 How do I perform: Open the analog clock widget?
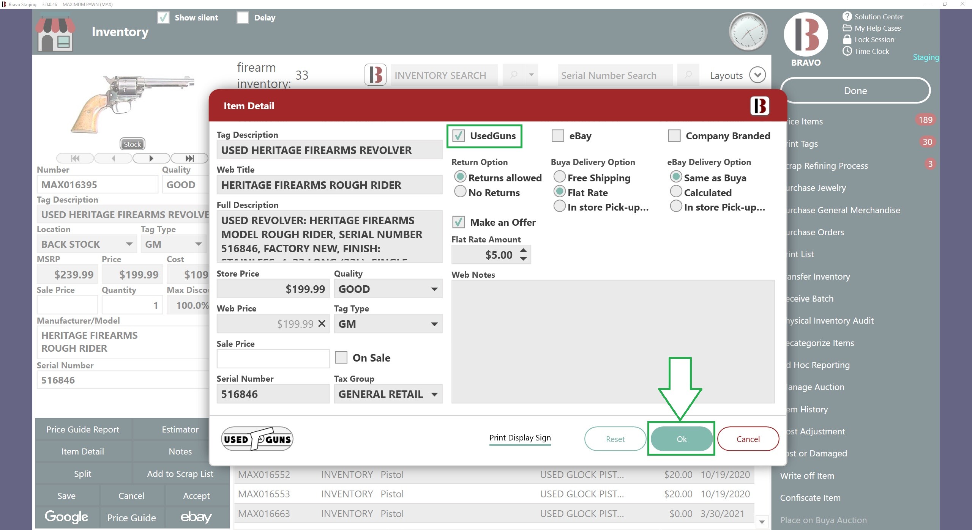(x=748, y=32)
